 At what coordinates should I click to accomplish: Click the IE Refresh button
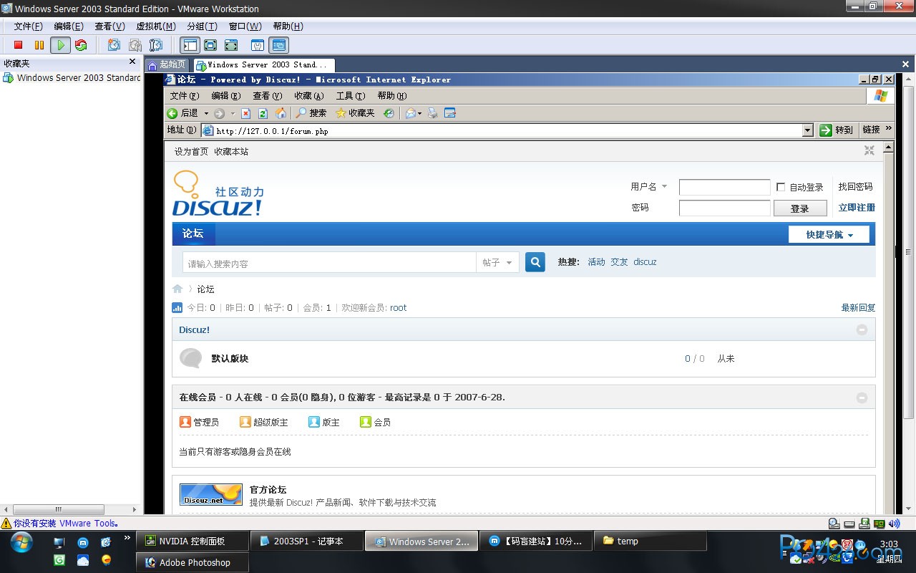[x=263, y=113]
